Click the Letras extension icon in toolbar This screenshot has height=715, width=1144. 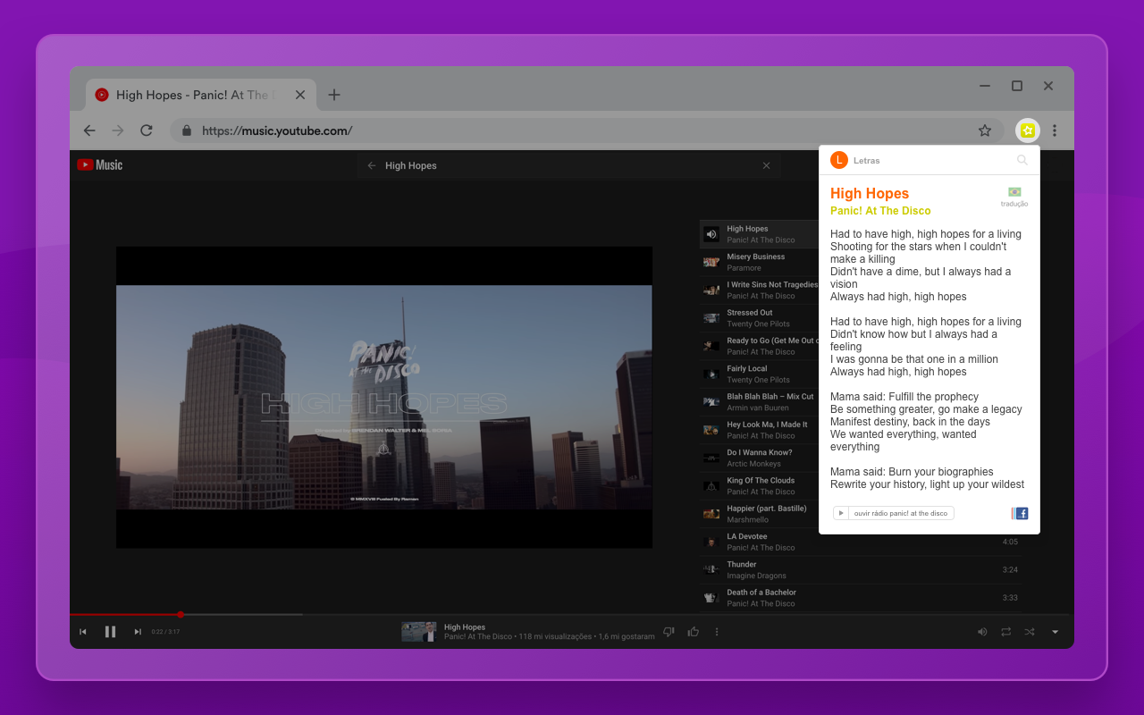[1028, 130]
